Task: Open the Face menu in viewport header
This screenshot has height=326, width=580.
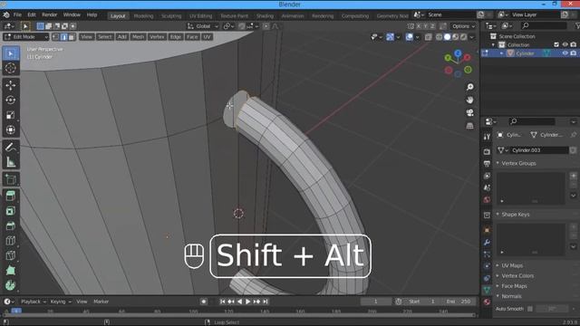Action: 192,37
